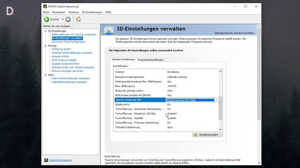Viewport: 300px width, 168px height.
Task: Open the Datei menu
Action: coord(46,12)
